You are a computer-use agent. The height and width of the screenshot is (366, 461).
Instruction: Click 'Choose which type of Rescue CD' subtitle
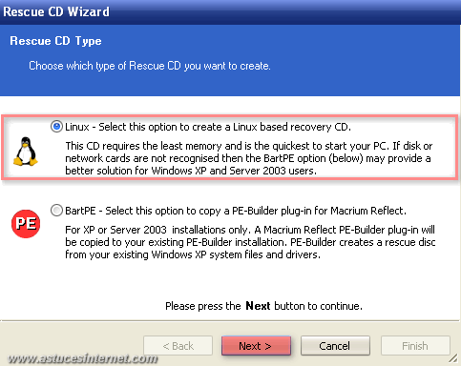pyautogui.click(x=150, y=66)
